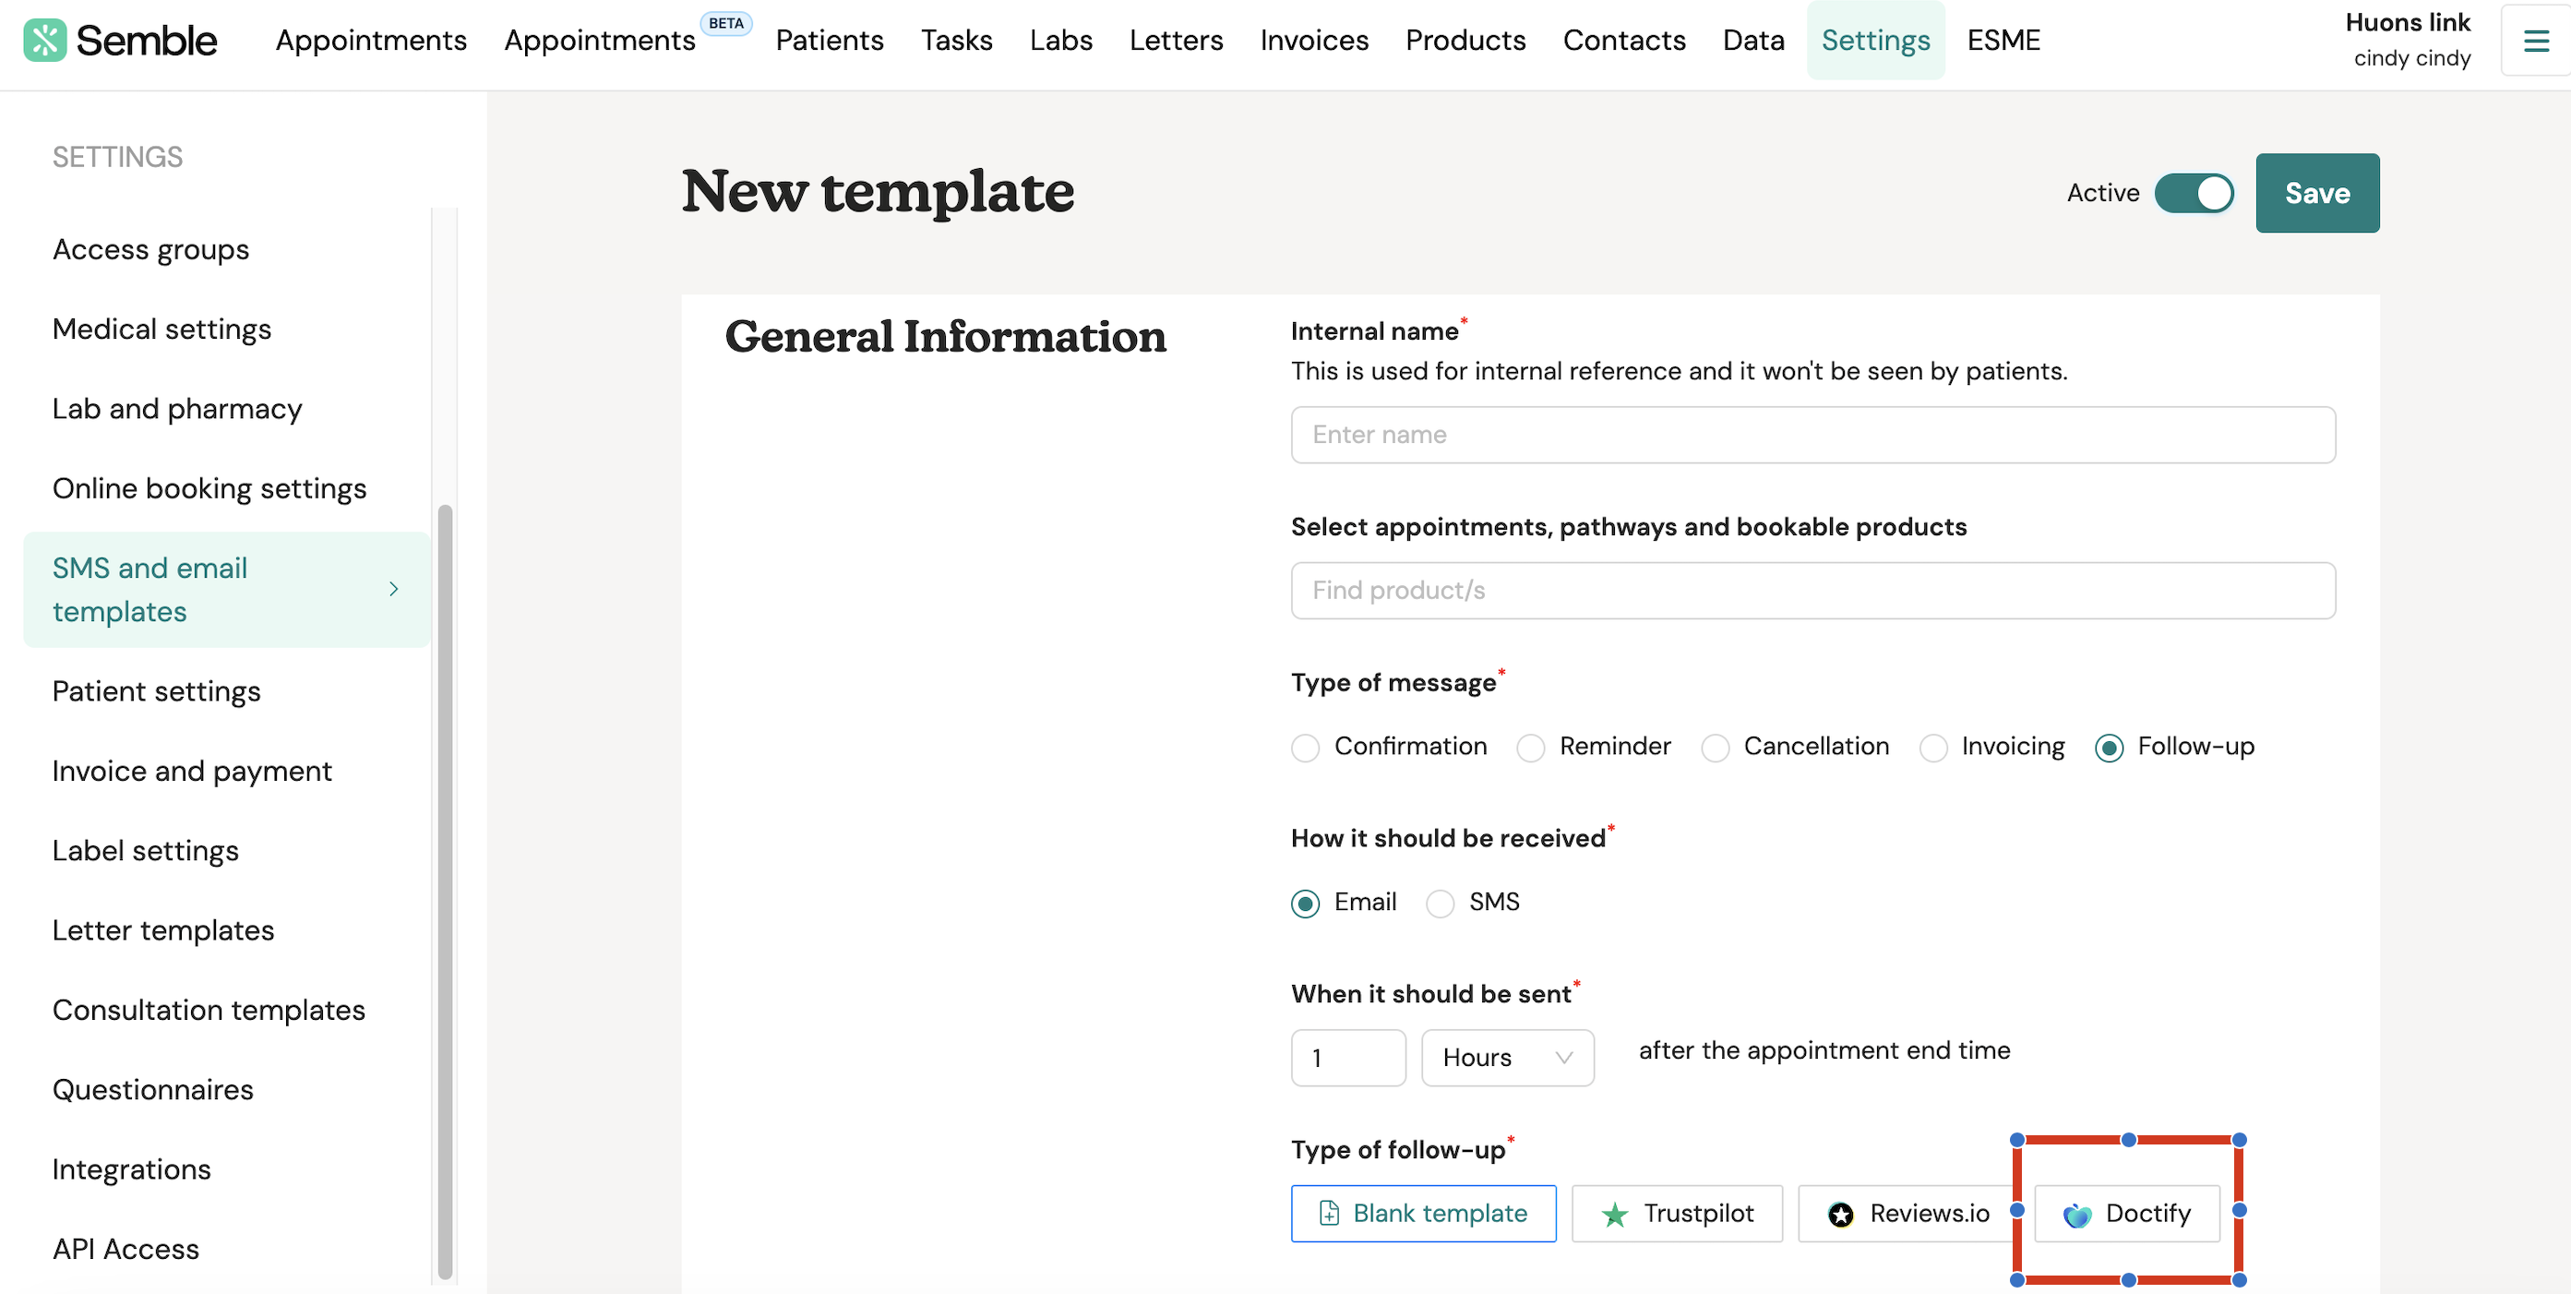Click the Doctify heart icon
Image resolution: width=2571 pixels, height=1294 pixels.
click(2077, 1216)
